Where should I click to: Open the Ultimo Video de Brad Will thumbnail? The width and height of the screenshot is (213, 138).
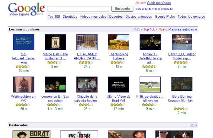coord(119,85)
